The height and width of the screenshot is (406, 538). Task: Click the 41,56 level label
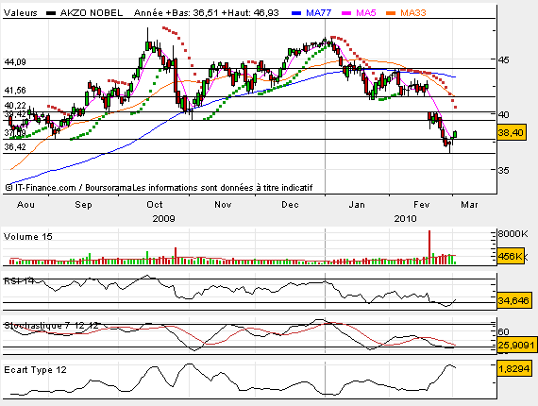[15, 91]
